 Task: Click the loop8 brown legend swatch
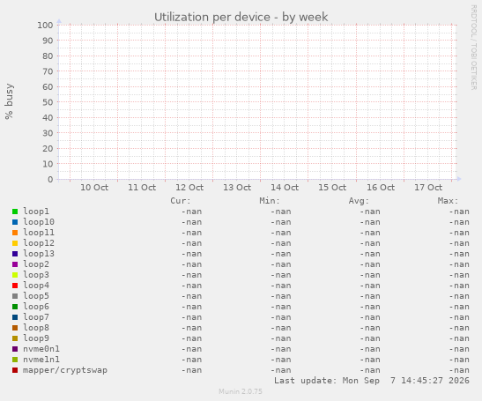[15, 328]
